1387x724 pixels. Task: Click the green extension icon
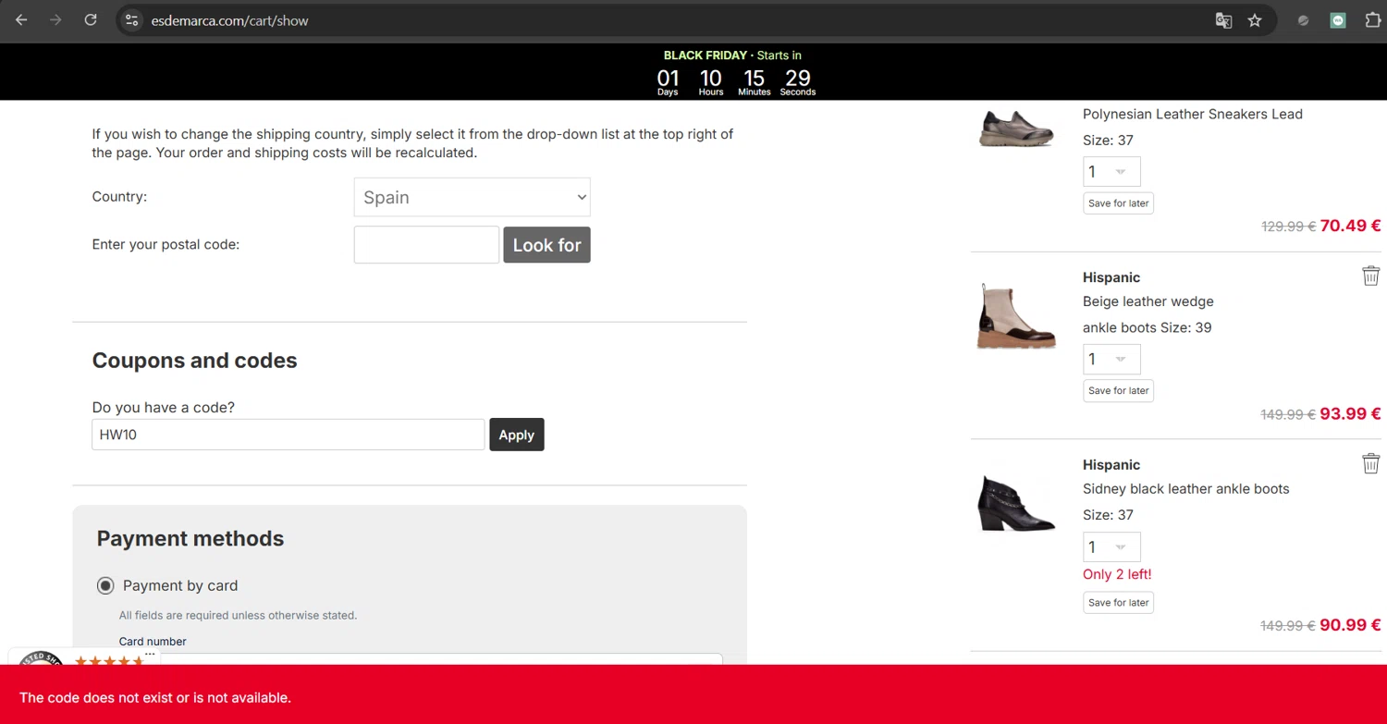[1338, 20]
